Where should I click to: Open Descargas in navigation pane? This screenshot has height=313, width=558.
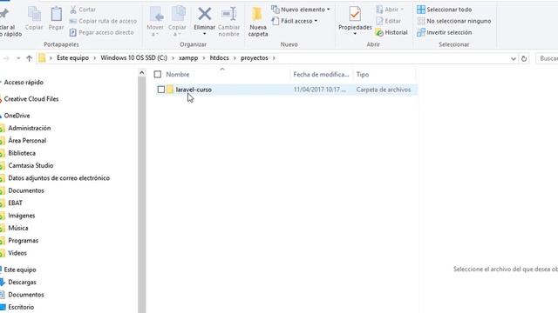[22, 282]
